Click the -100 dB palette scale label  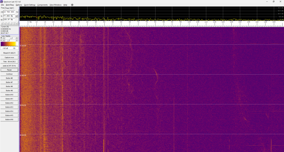pyautogui.click(x=5, y=48)
